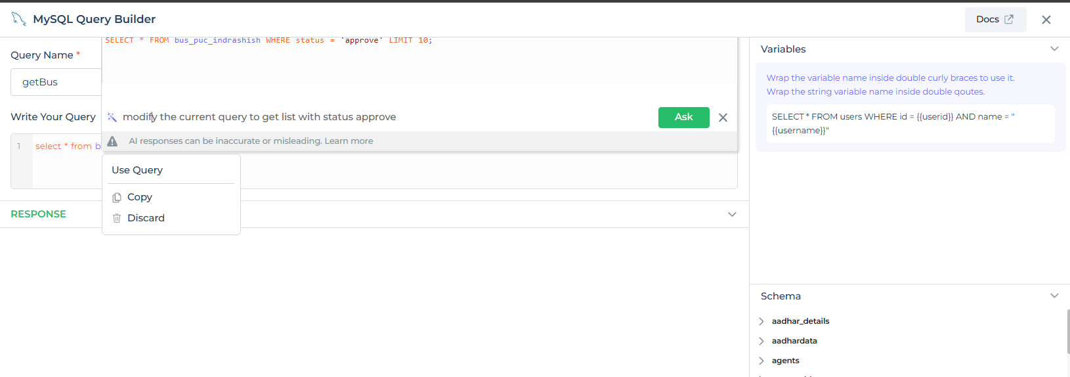Focus the Query Name input field

tap(56, 82)
